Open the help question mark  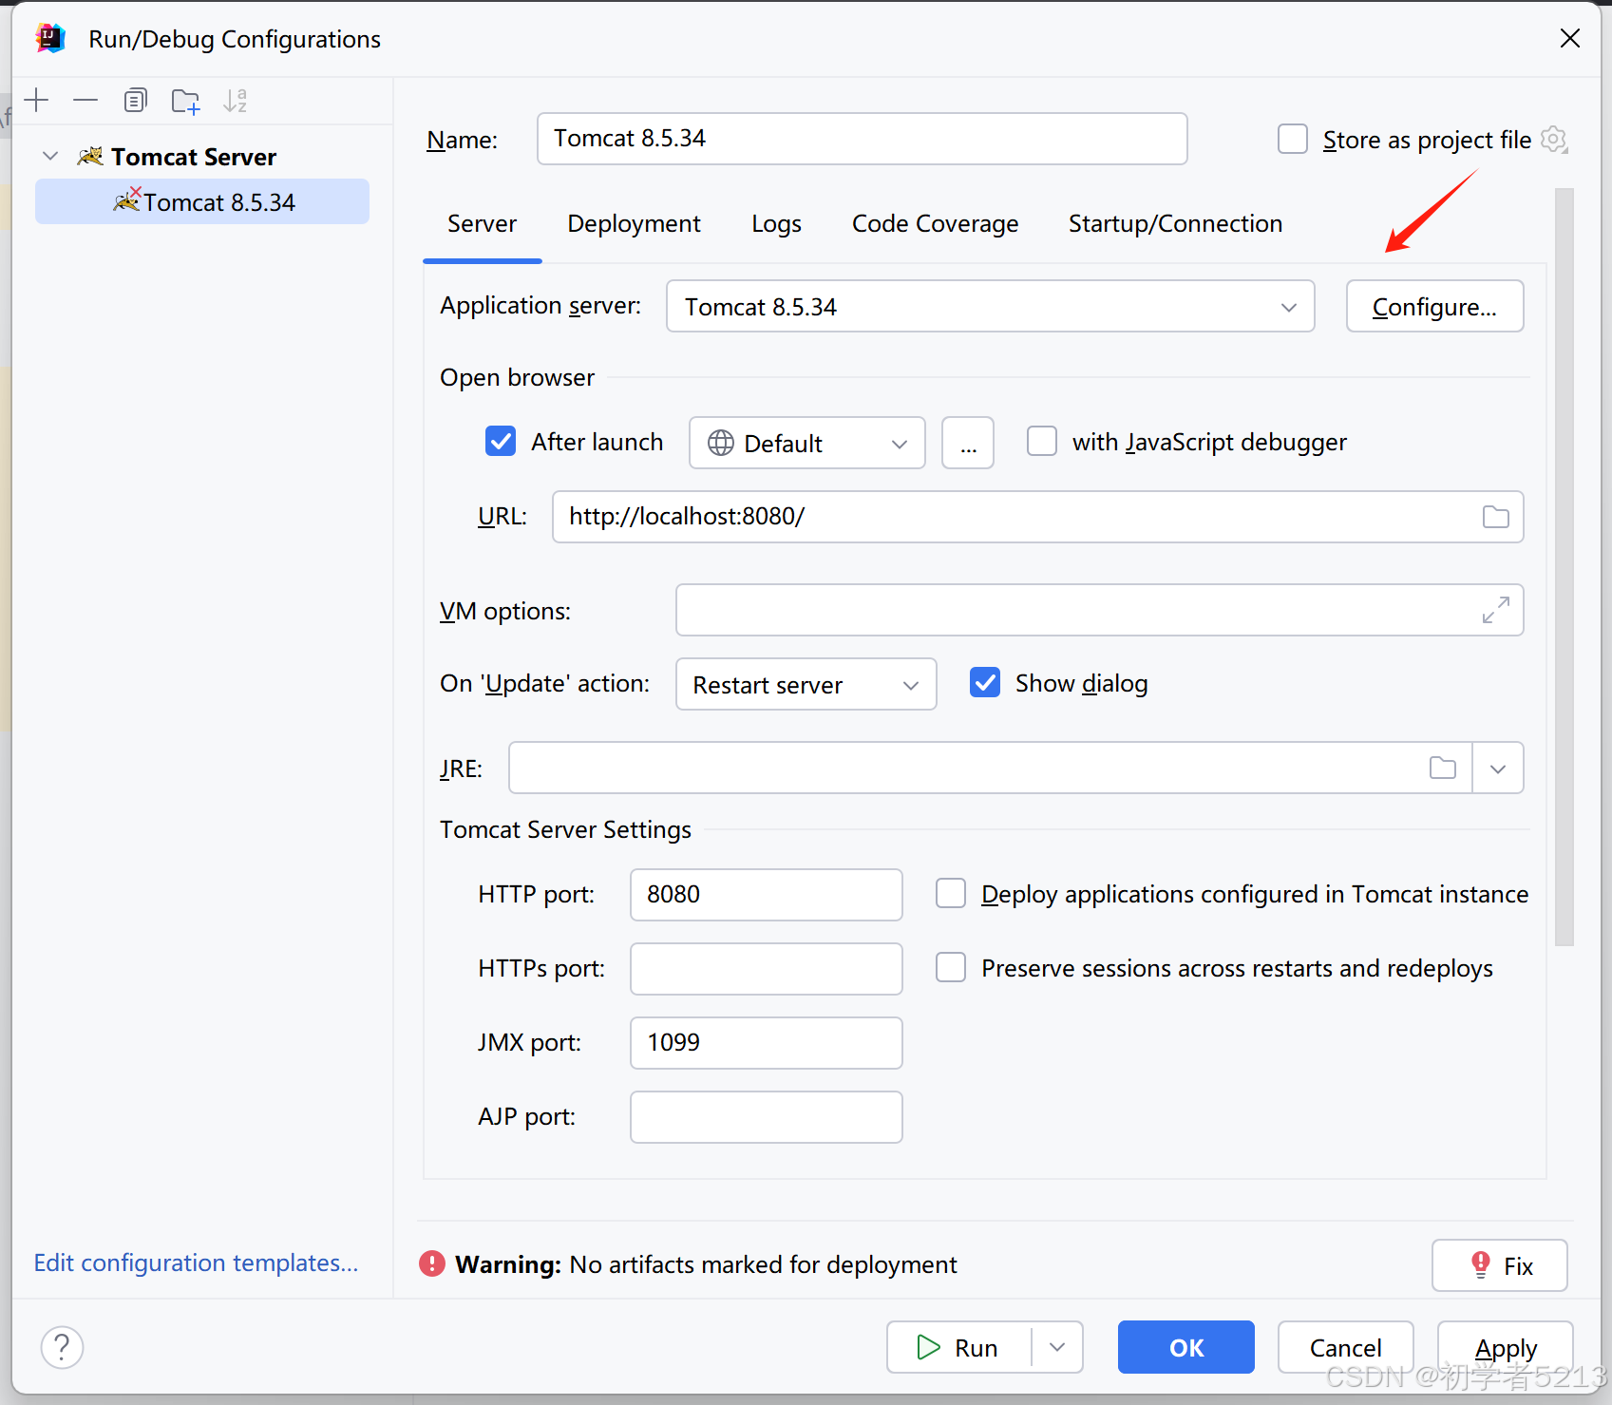point(62,1347)
